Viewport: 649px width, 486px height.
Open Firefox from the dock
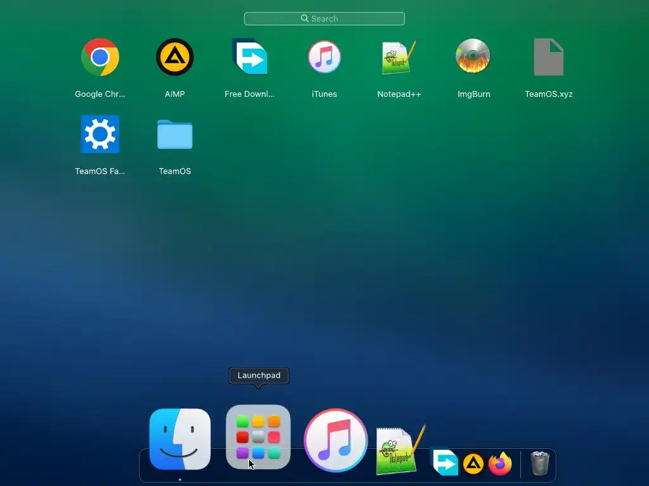[500, 464]
